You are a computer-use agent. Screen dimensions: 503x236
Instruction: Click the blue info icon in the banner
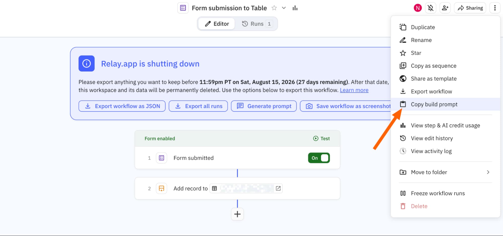pos(87,63)
